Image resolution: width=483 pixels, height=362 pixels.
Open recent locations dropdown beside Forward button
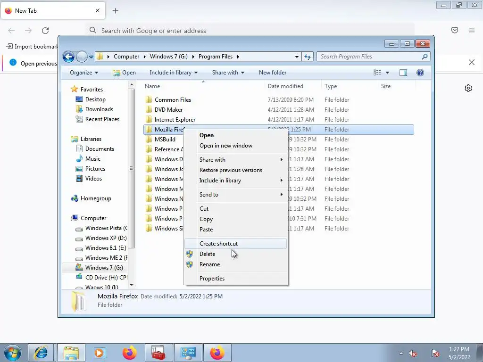91,57
